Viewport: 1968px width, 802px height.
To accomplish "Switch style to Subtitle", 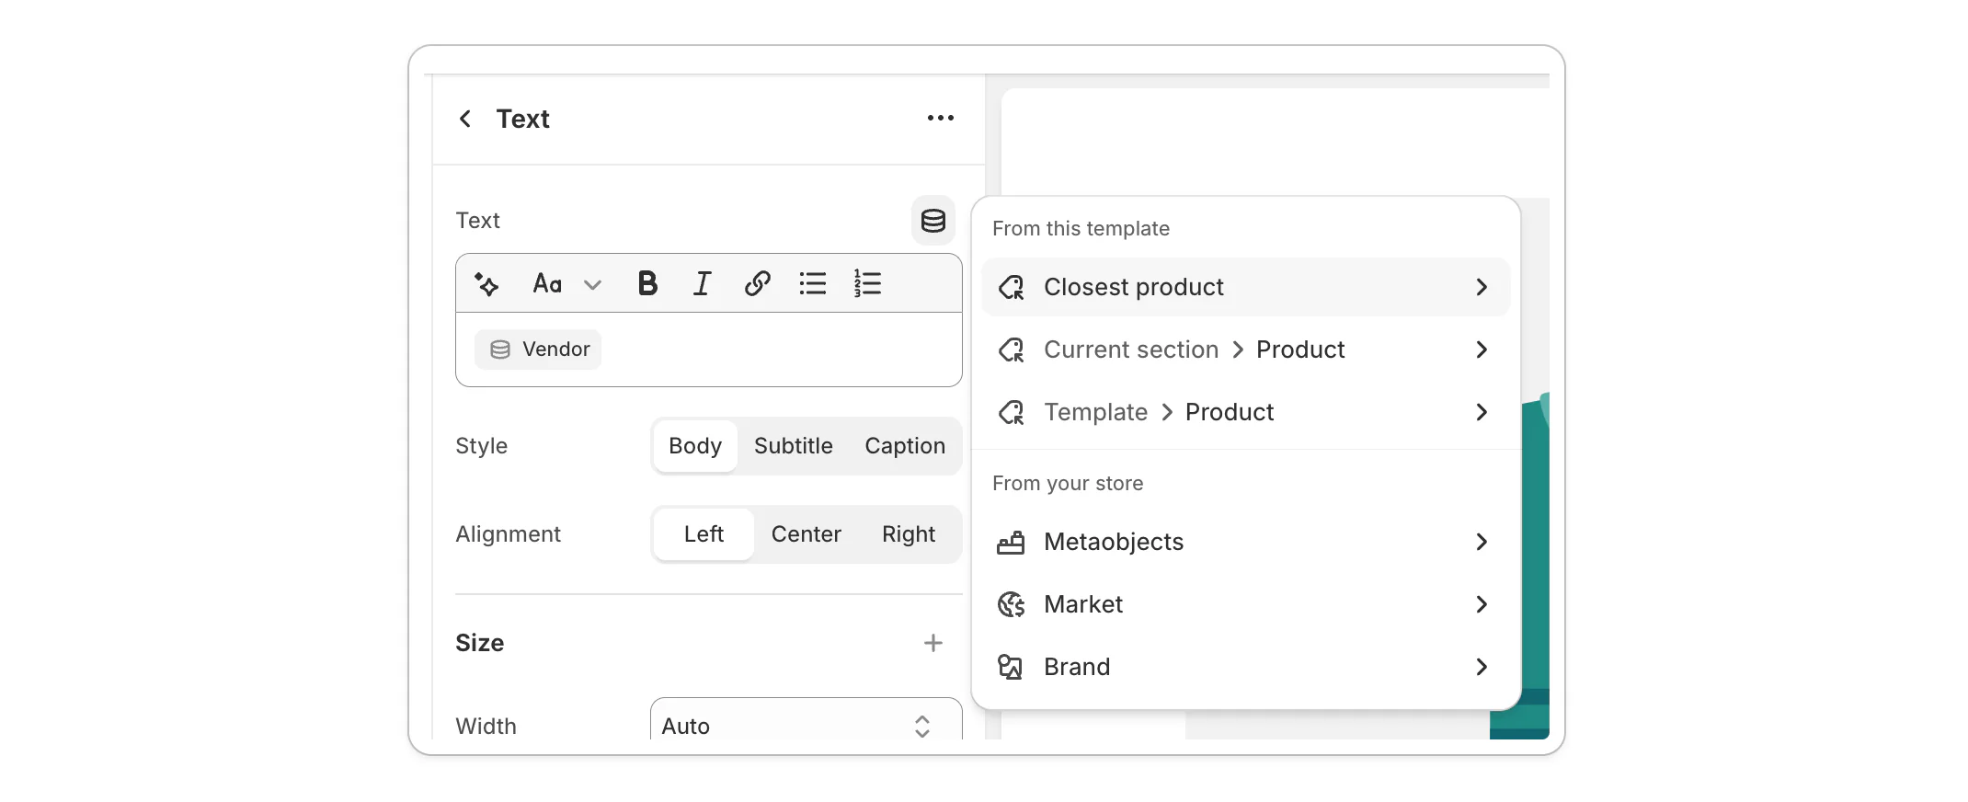I will pos(793,446).
